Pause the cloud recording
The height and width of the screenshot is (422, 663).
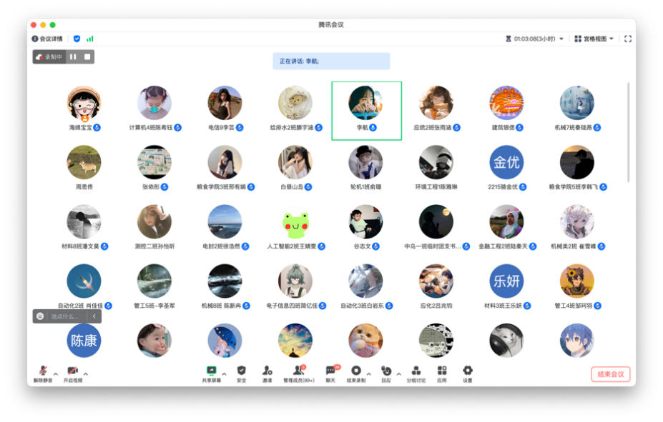tap(73, 56)
